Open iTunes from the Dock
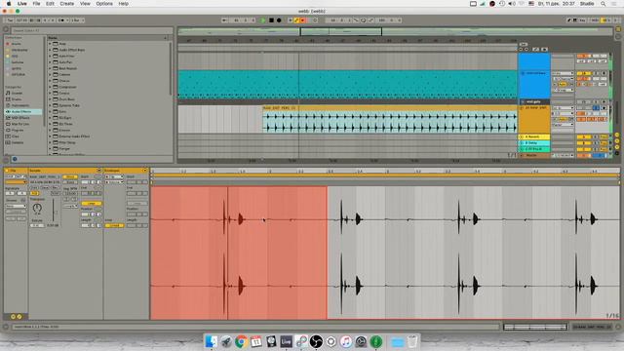This screenshot has width=624, height=351. 346,341
